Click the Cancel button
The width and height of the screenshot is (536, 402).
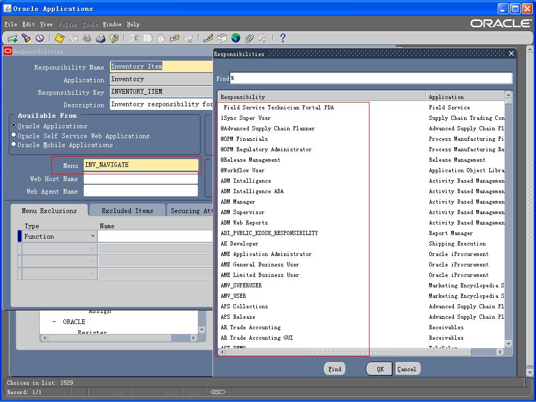(407, 369)
